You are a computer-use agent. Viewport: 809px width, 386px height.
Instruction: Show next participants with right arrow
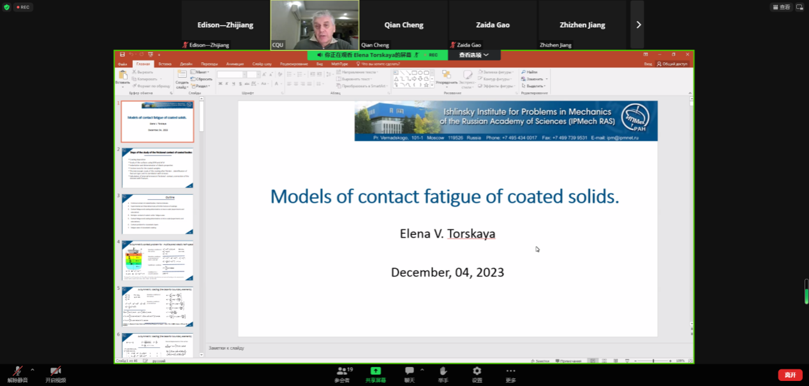click(638, 25)
